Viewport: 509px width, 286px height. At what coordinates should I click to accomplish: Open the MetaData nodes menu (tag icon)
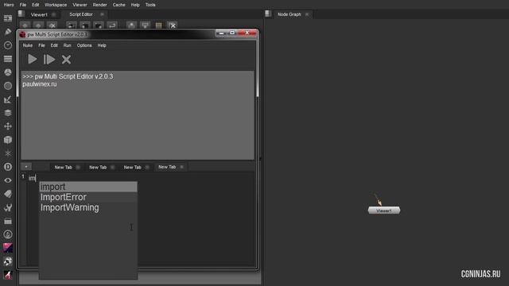coord(8,194)
